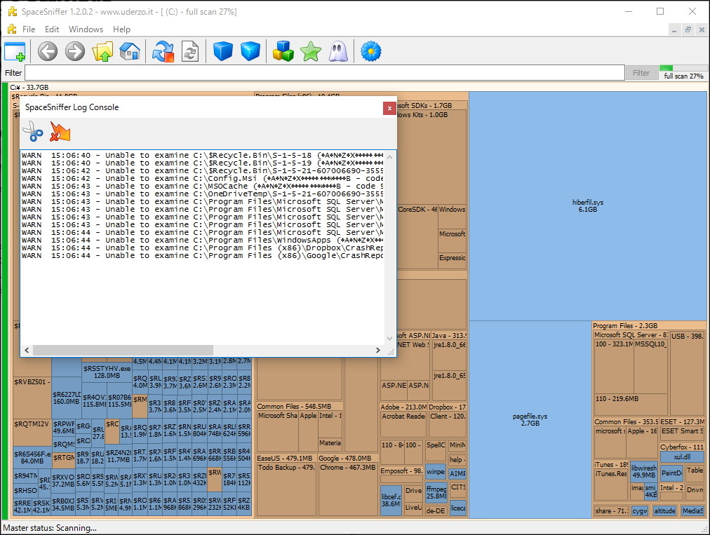
Task: Click inside the Filter text field
Action: (324, 73)
